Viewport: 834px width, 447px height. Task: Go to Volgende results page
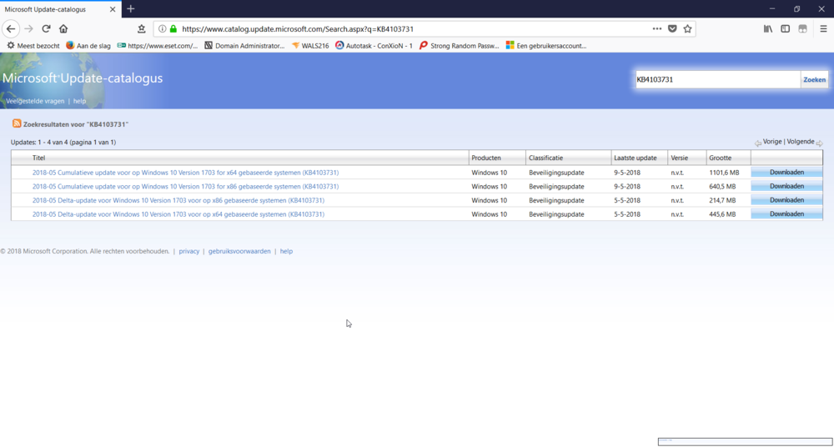(801, 142)
